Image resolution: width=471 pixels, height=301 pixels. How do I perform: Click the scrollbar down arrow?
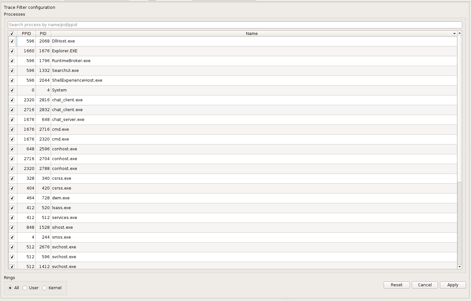click(460, 266)
